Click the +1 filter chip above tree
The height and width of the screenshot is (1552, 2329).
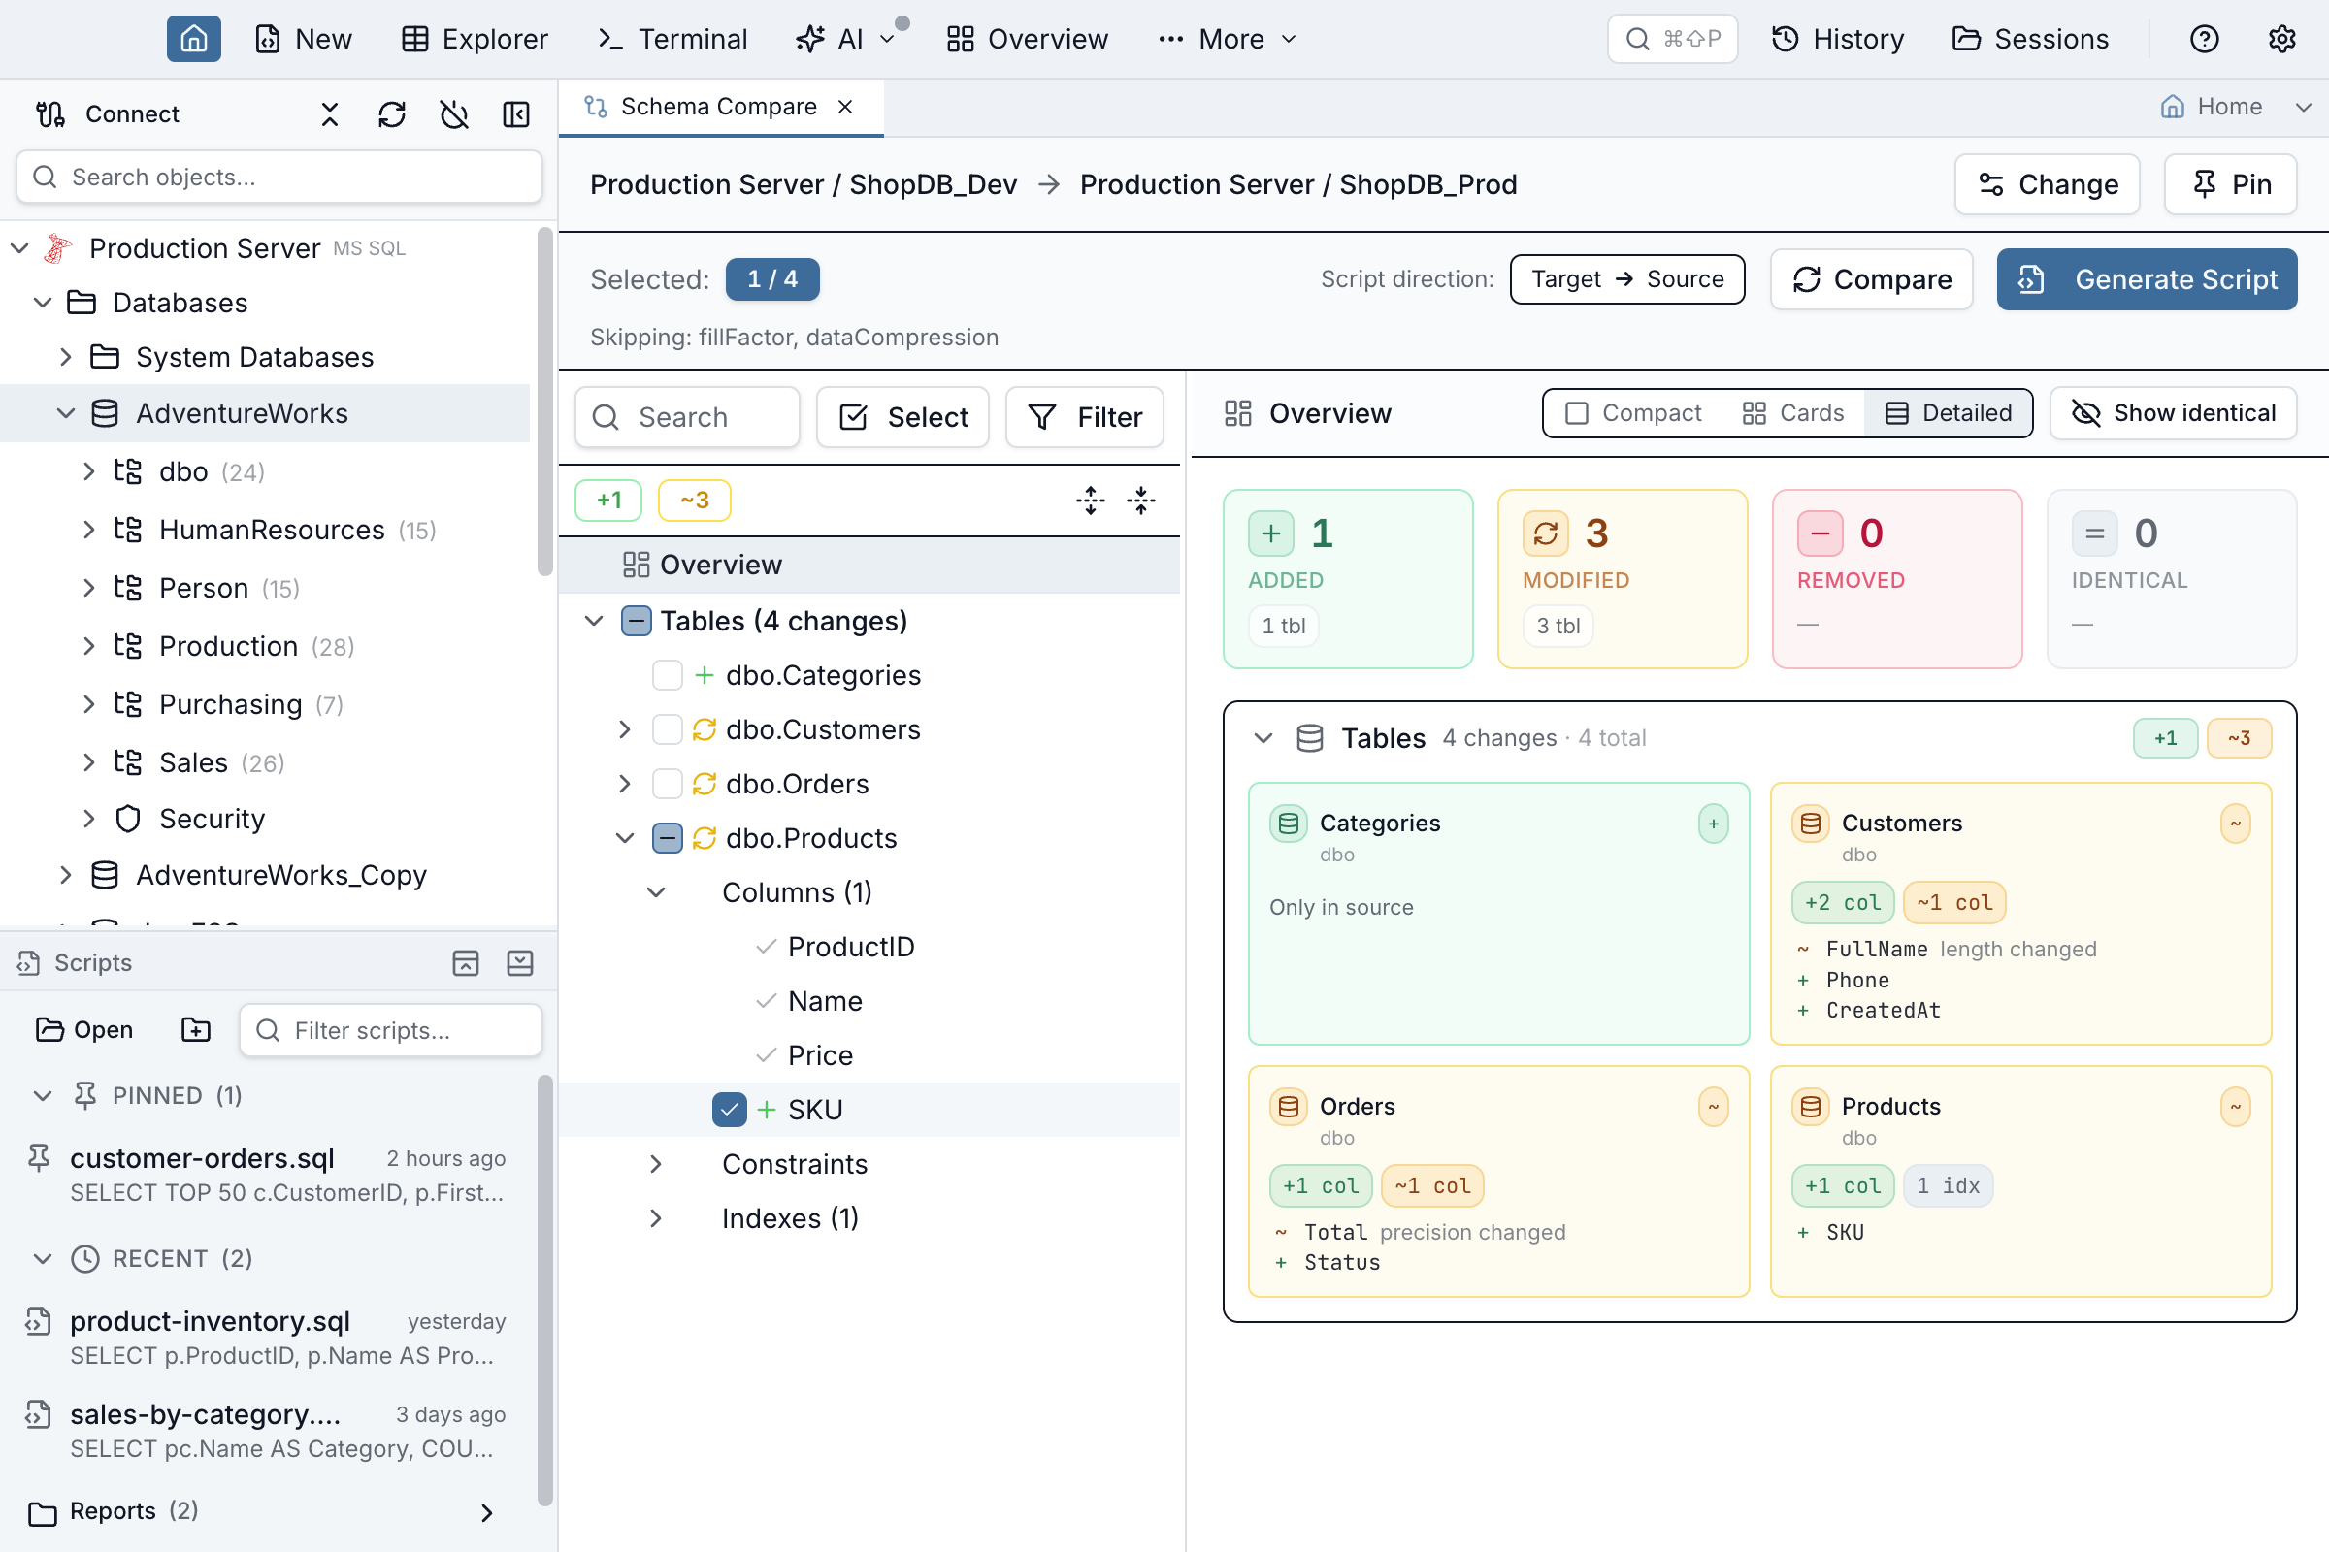[608, 500]
